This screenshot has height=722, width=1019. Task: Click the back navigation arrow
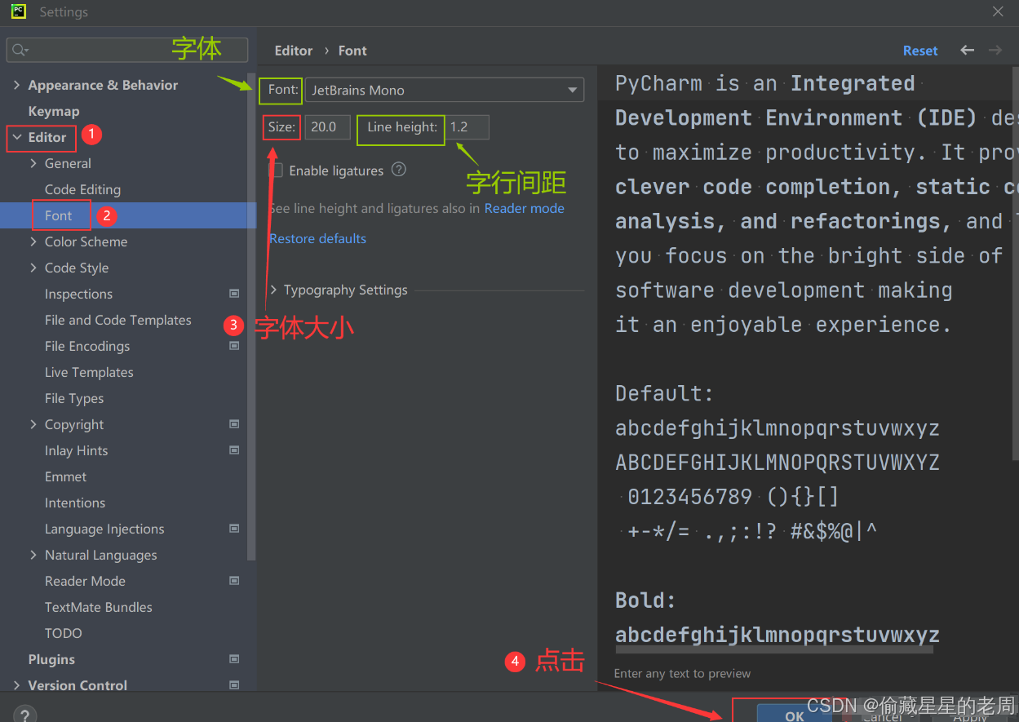click(968, 50)
